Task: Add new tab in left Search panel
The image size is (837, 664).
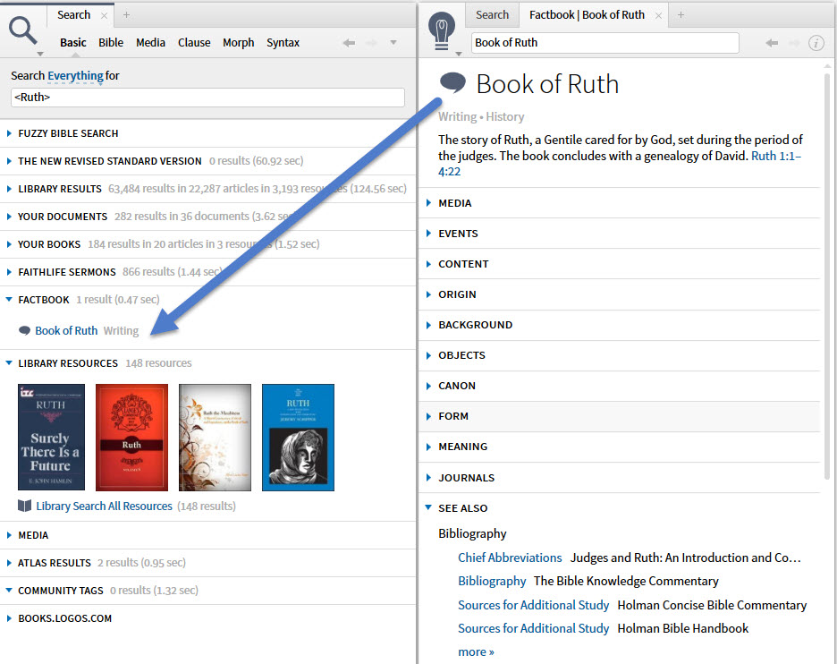Action: (126, 15)
